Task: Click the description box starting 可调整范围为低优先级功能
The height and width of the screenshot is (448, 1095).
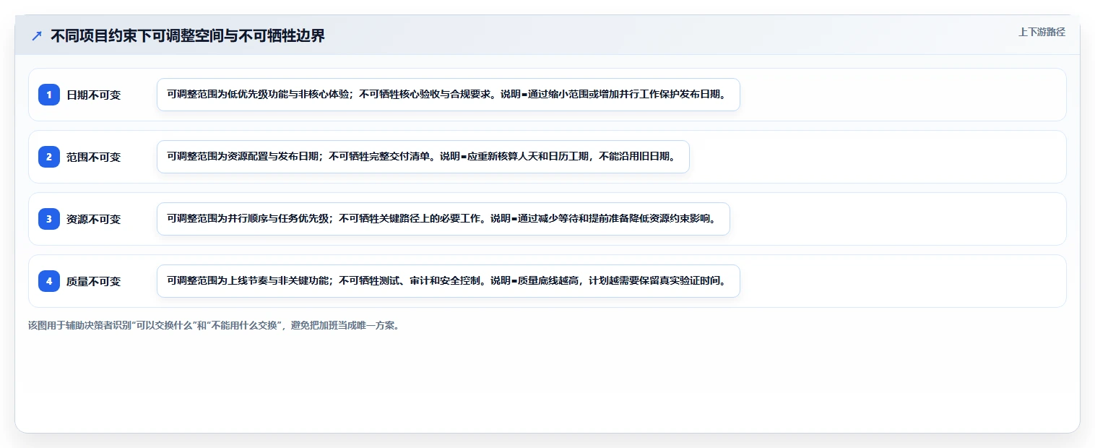Action: [449, 95]
